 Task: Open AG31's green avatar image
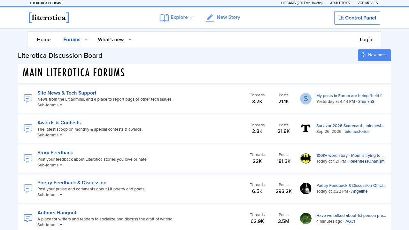[306, 218]
